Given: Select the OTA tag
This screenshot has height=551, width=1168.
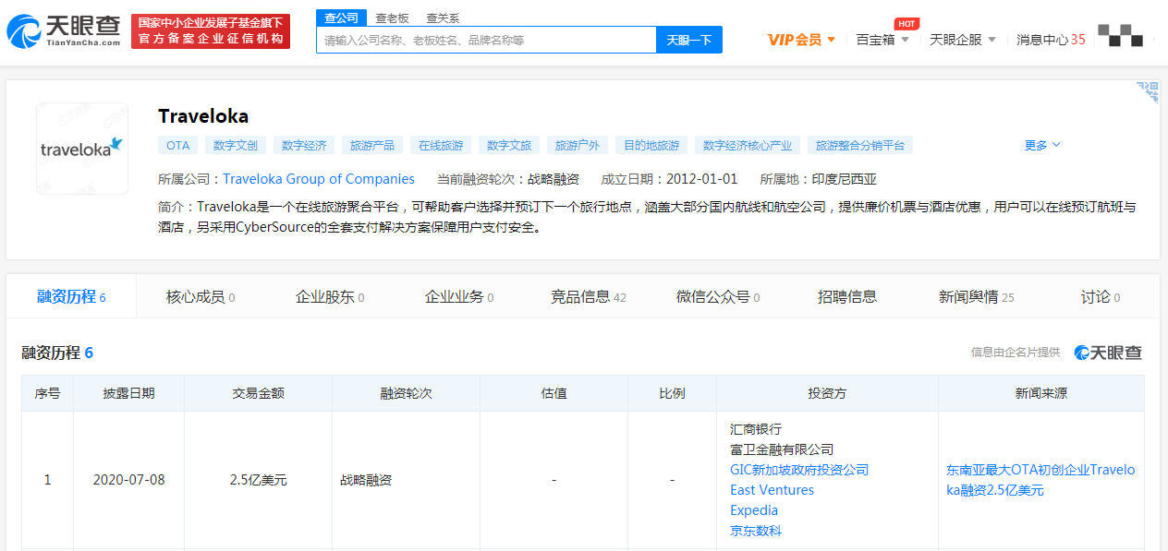Looking at the screenshot, I should tap(178, 145).
